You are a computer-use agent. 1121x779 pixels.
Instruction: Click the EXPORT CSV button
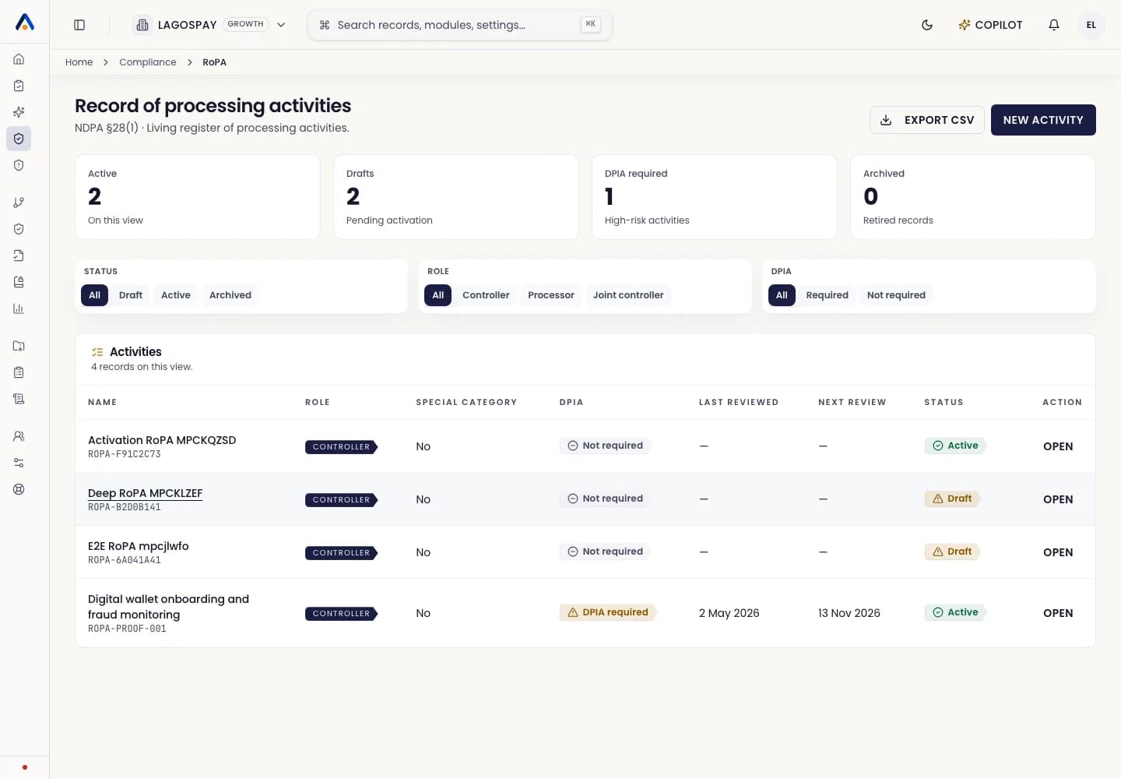[x=927, y=120]
